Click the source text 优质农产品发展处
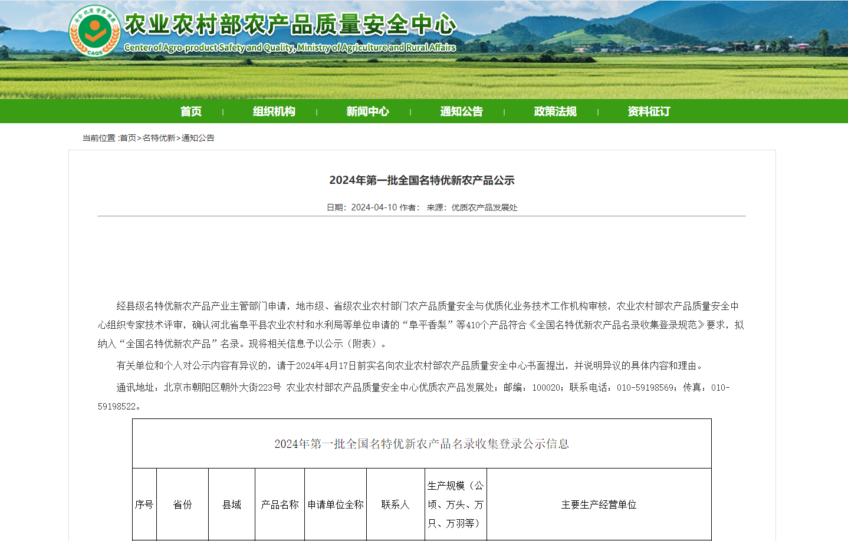Image resolution: width=848 pixels, height=541 pixels. [484, 207]
